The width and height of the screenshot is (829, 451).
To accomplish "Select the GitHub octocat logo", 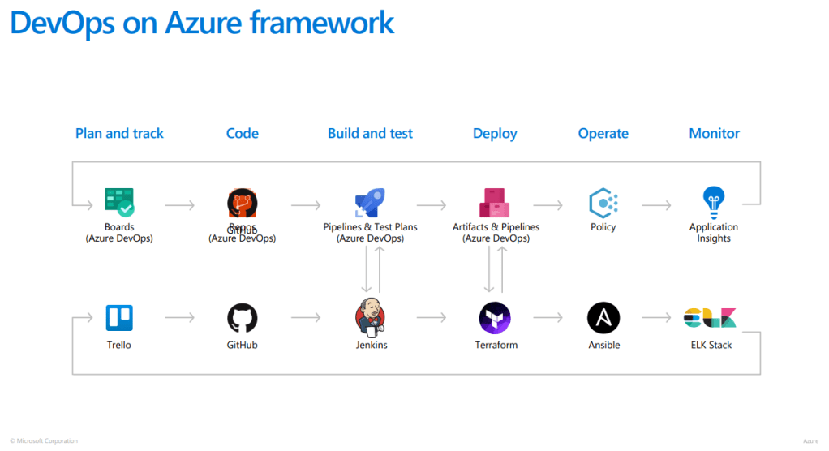I will [x=242, y=318].
